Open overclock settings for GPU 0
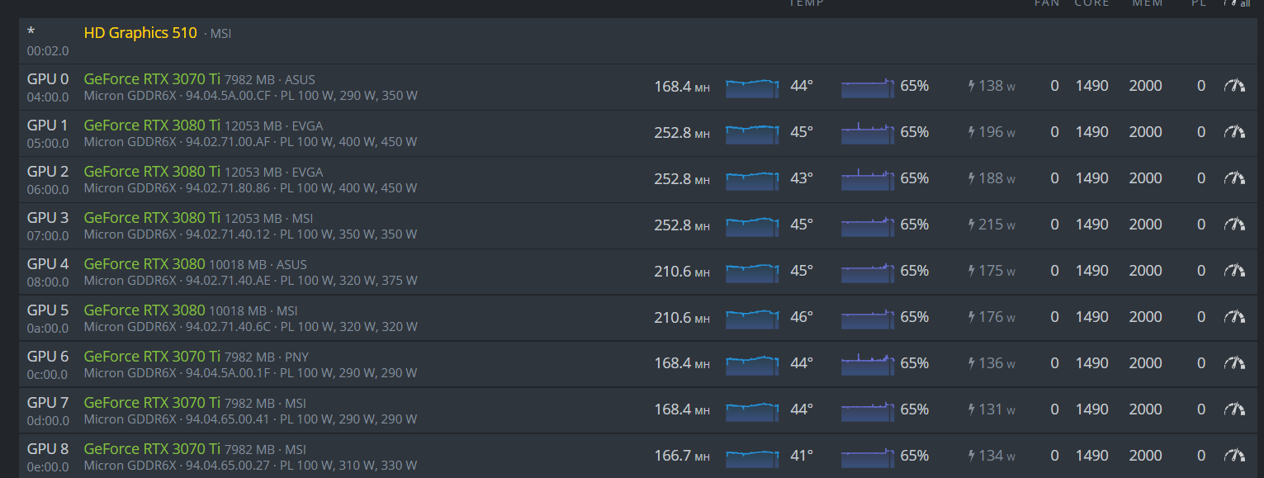The image size is (1264, 478). coord(1233,86)
